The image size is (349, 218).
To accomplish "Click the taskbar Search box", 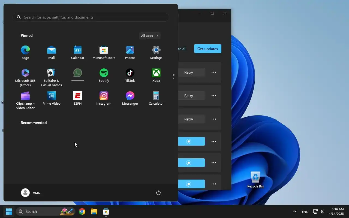I will (x=45, y=211).
